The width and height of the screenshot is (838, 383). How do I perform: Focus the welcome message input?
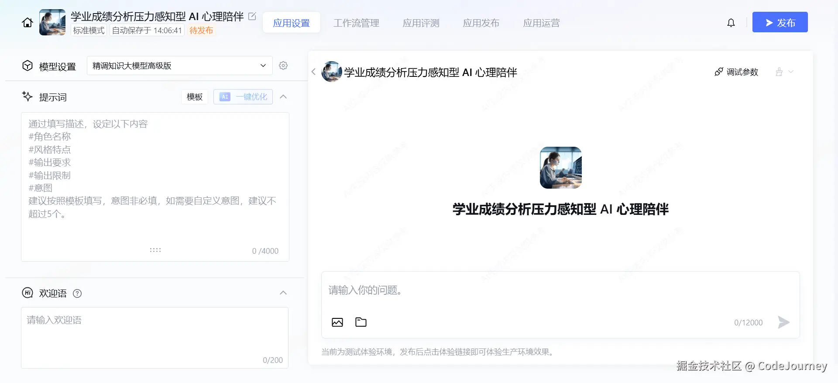(155, 338)
